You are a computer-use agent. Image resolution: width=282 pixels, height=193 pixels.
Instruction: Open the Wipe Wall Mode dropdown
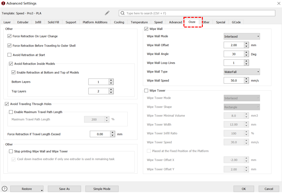pyautogui.click(x=241, y=37)
